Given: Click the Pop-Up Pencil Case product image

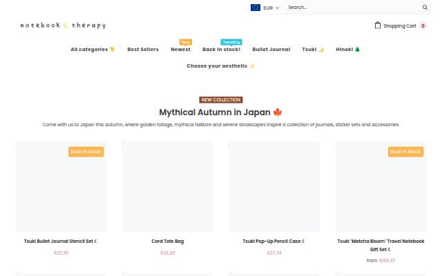Looking at the screenshot, I should click(x=274, y=187).
